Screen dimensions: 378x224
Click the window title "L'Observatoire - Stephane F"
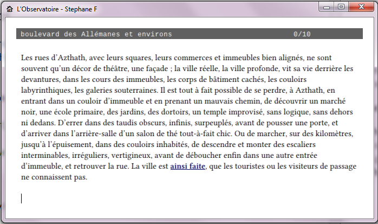click(x=57, y=9)
